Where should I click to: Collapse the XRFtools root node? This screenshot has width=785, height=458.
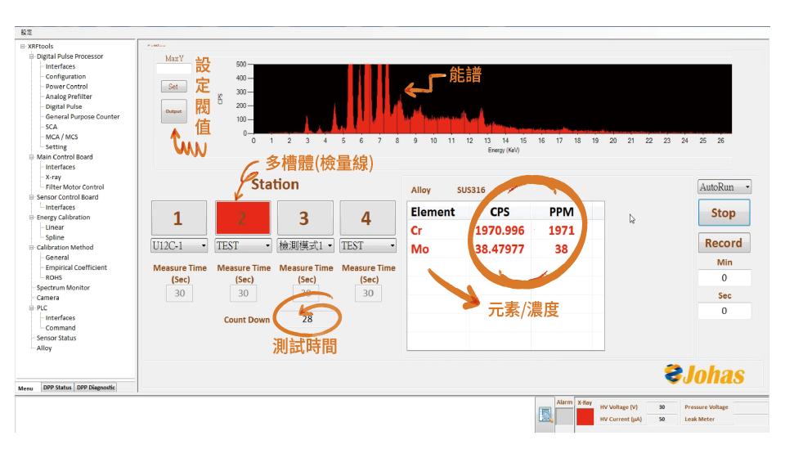click(x=23, y=46)
